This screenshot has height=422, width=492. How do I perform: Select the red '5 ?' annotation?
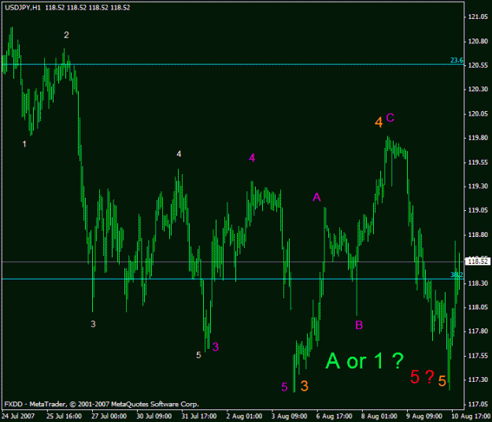click(x=423, y=376)
